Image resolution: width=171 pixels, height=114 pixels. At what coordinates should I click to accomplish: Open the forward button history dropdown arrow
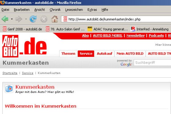pyautogui.click(x=26, y=19)
